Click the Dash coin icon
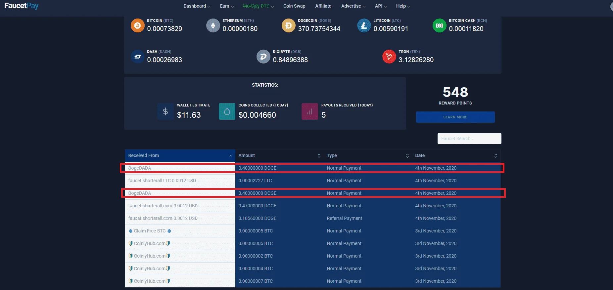613x290 pixels. click(137, 57)
